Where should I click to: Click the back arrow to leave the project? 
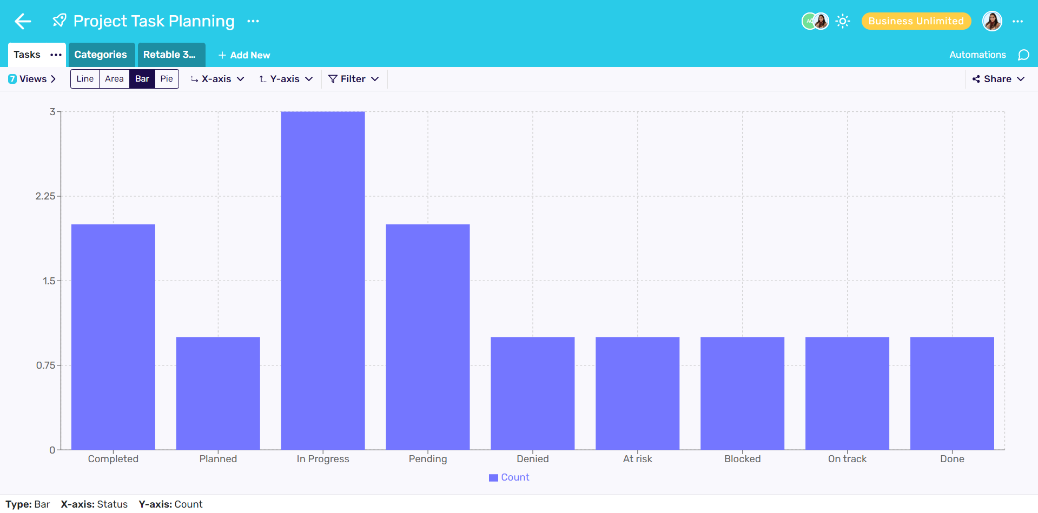pyautogui.click(x=22, y=21)
